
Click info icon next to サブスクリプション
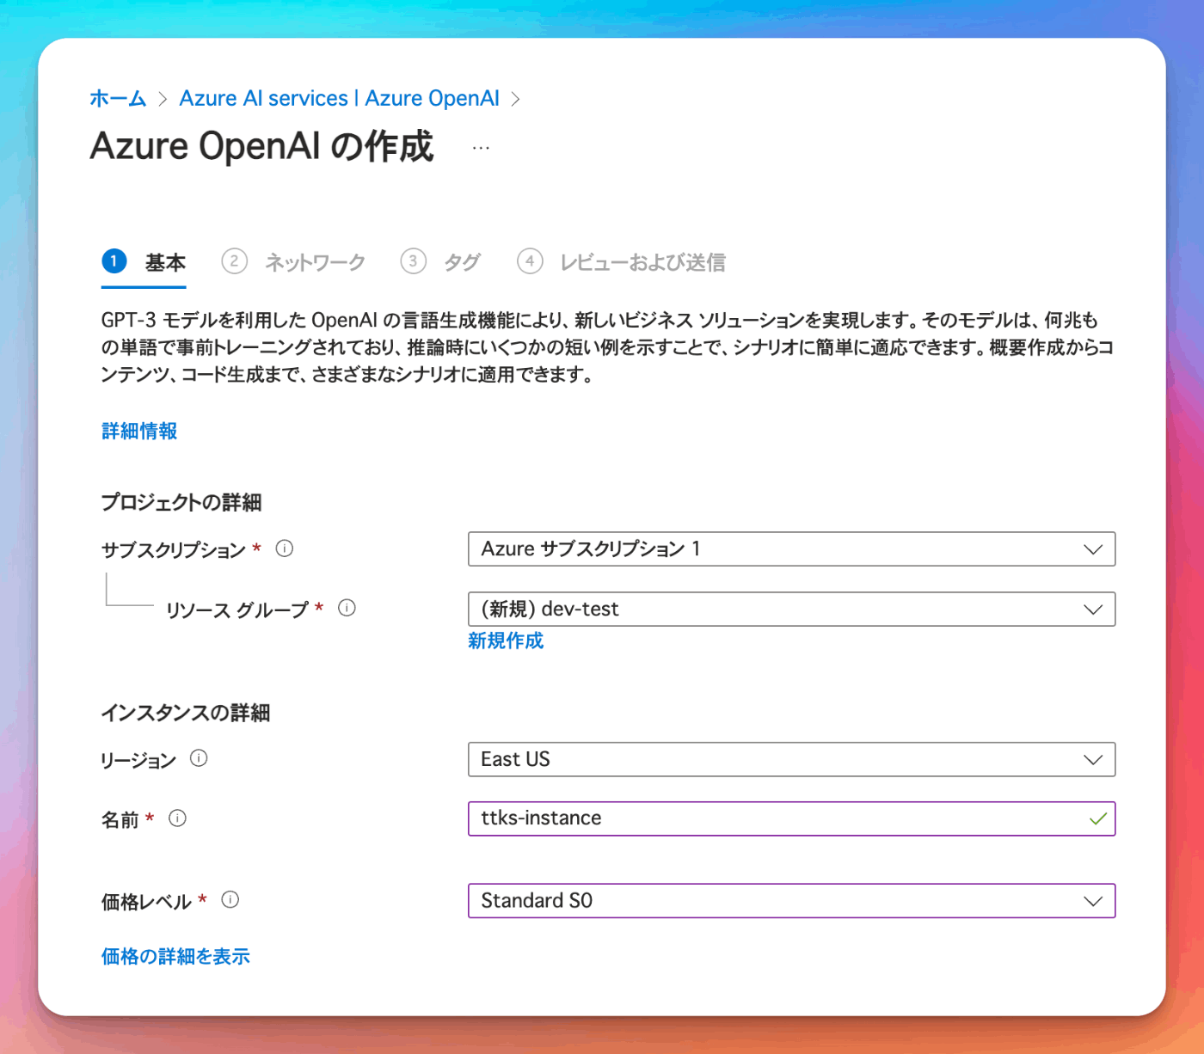point(285,548)
